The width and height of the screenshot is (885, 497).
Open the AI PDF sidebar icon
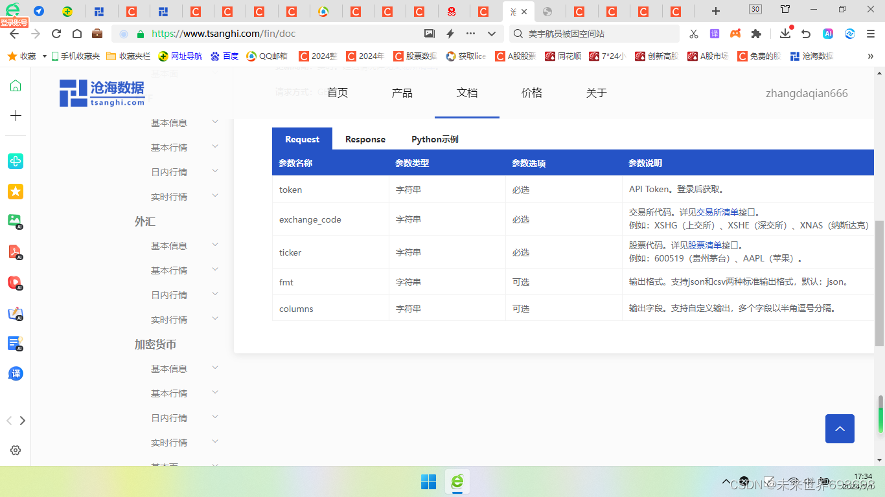16,252
